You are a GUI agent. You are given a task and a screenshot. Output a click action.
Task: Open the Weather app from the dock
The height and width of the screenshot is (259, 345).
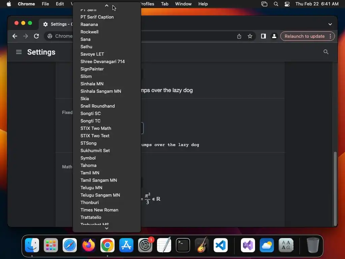[267, 245]
